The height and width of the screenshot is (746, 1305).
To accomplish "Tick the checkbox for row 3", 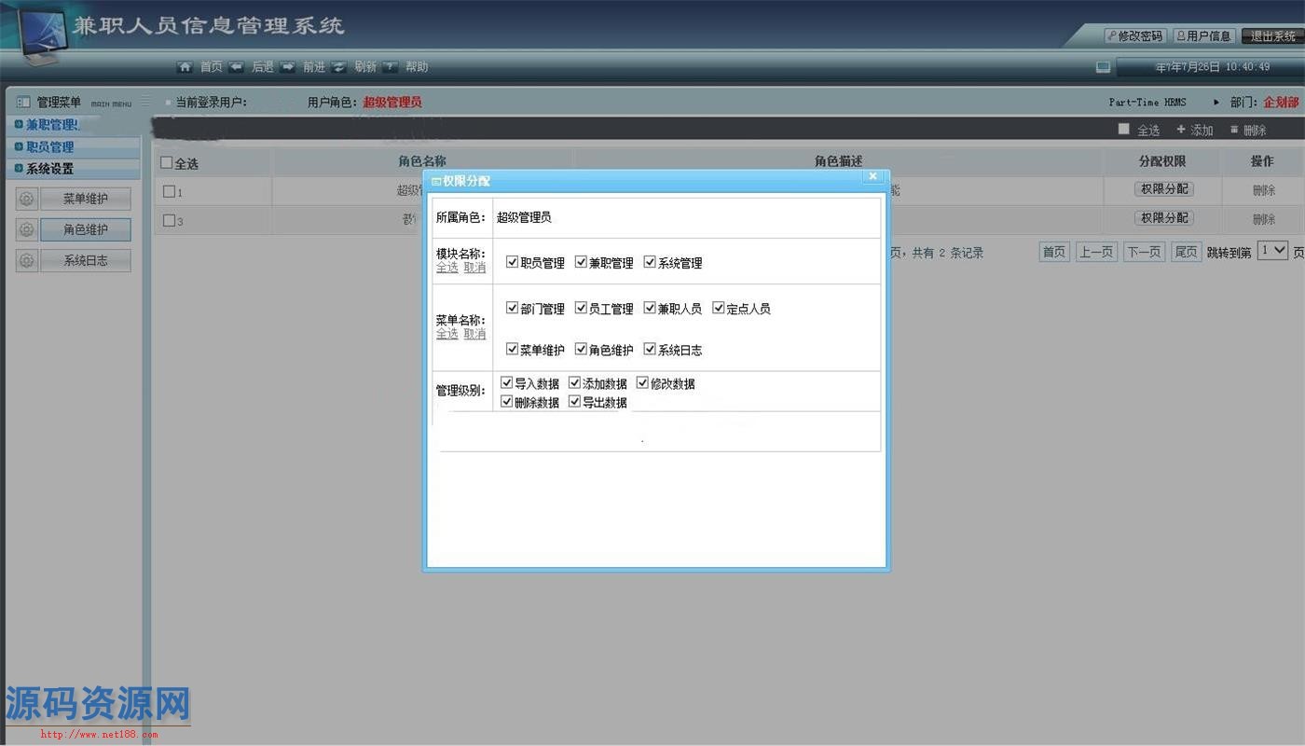I will click(169, 220).
